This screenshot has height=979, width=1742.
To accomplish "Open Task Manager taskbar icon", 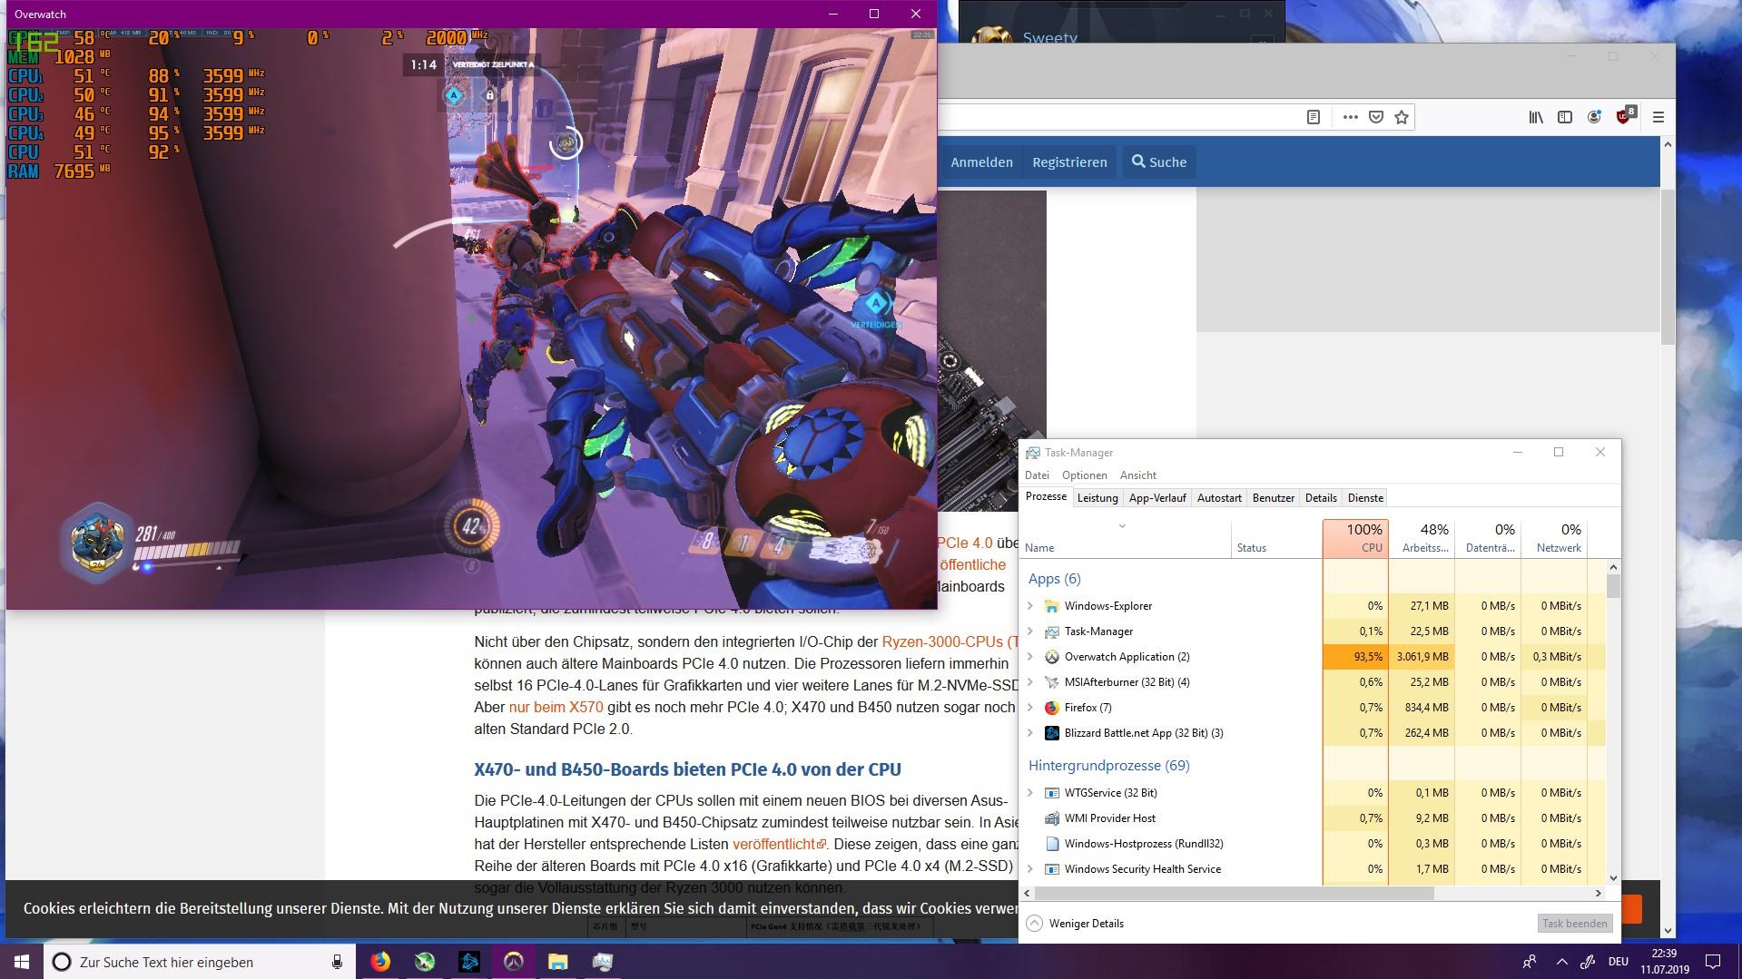I will [x=603, y=962].
